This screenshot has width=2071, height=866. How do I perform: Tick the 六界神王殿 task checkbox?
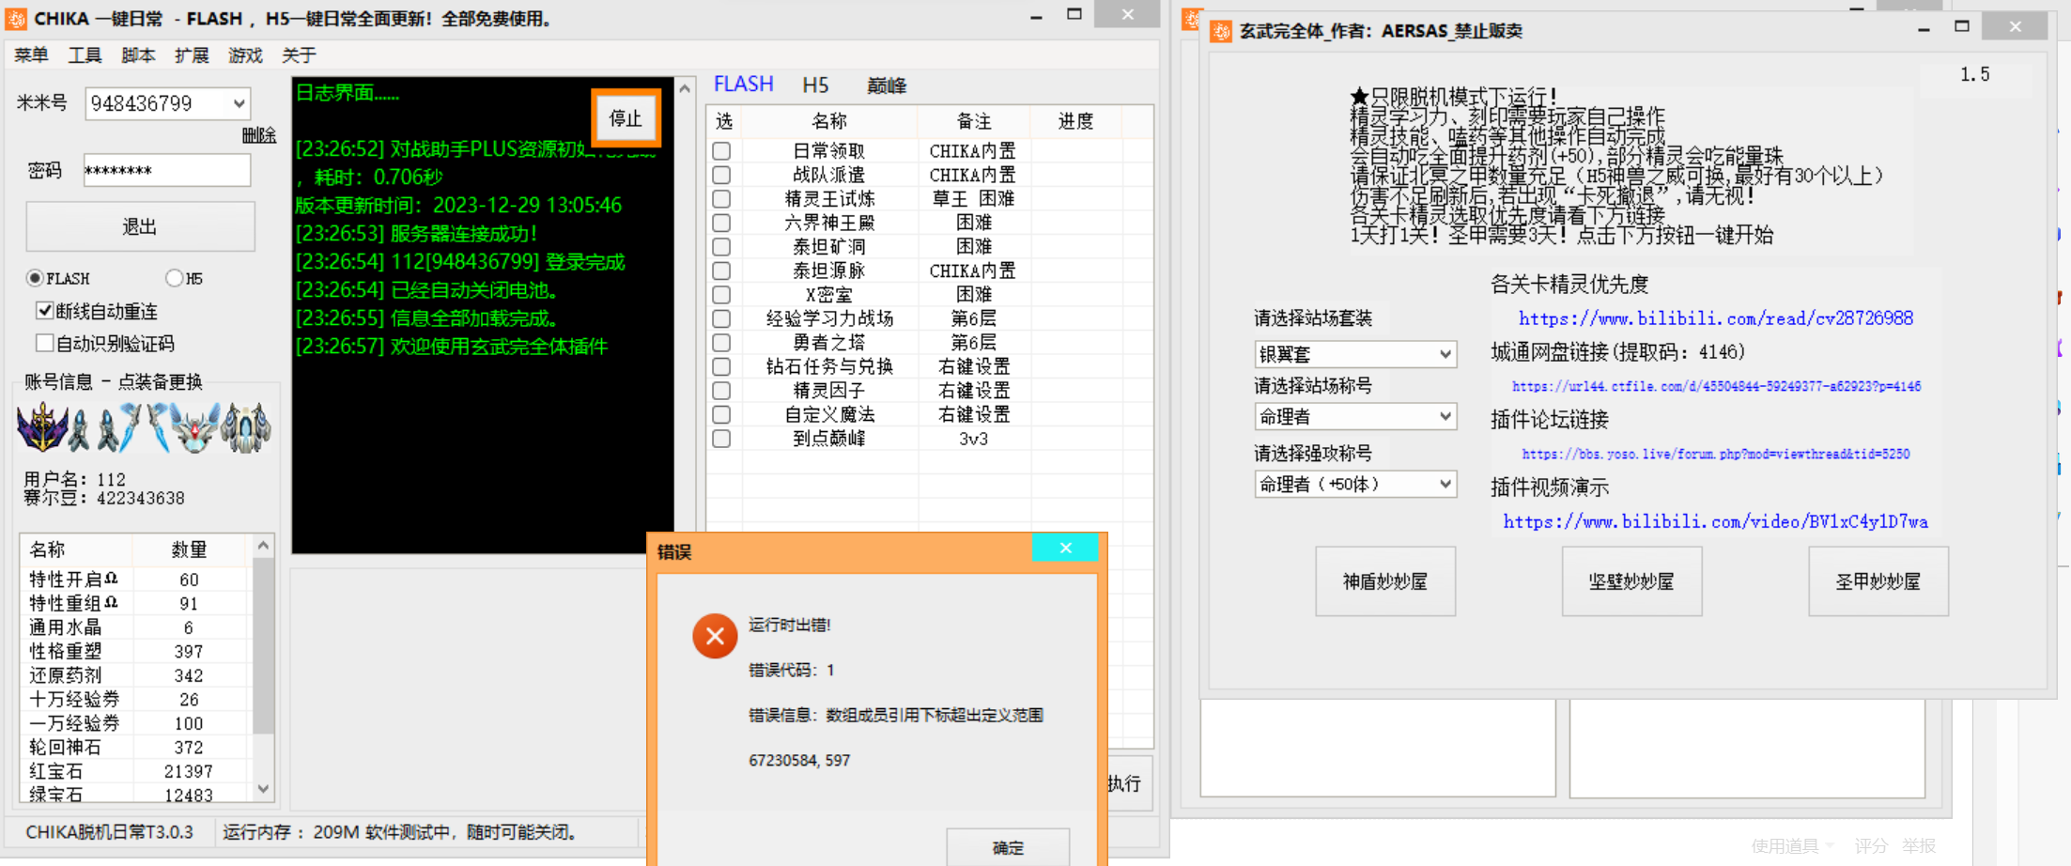pyautogui.click(x=721, y=223)
